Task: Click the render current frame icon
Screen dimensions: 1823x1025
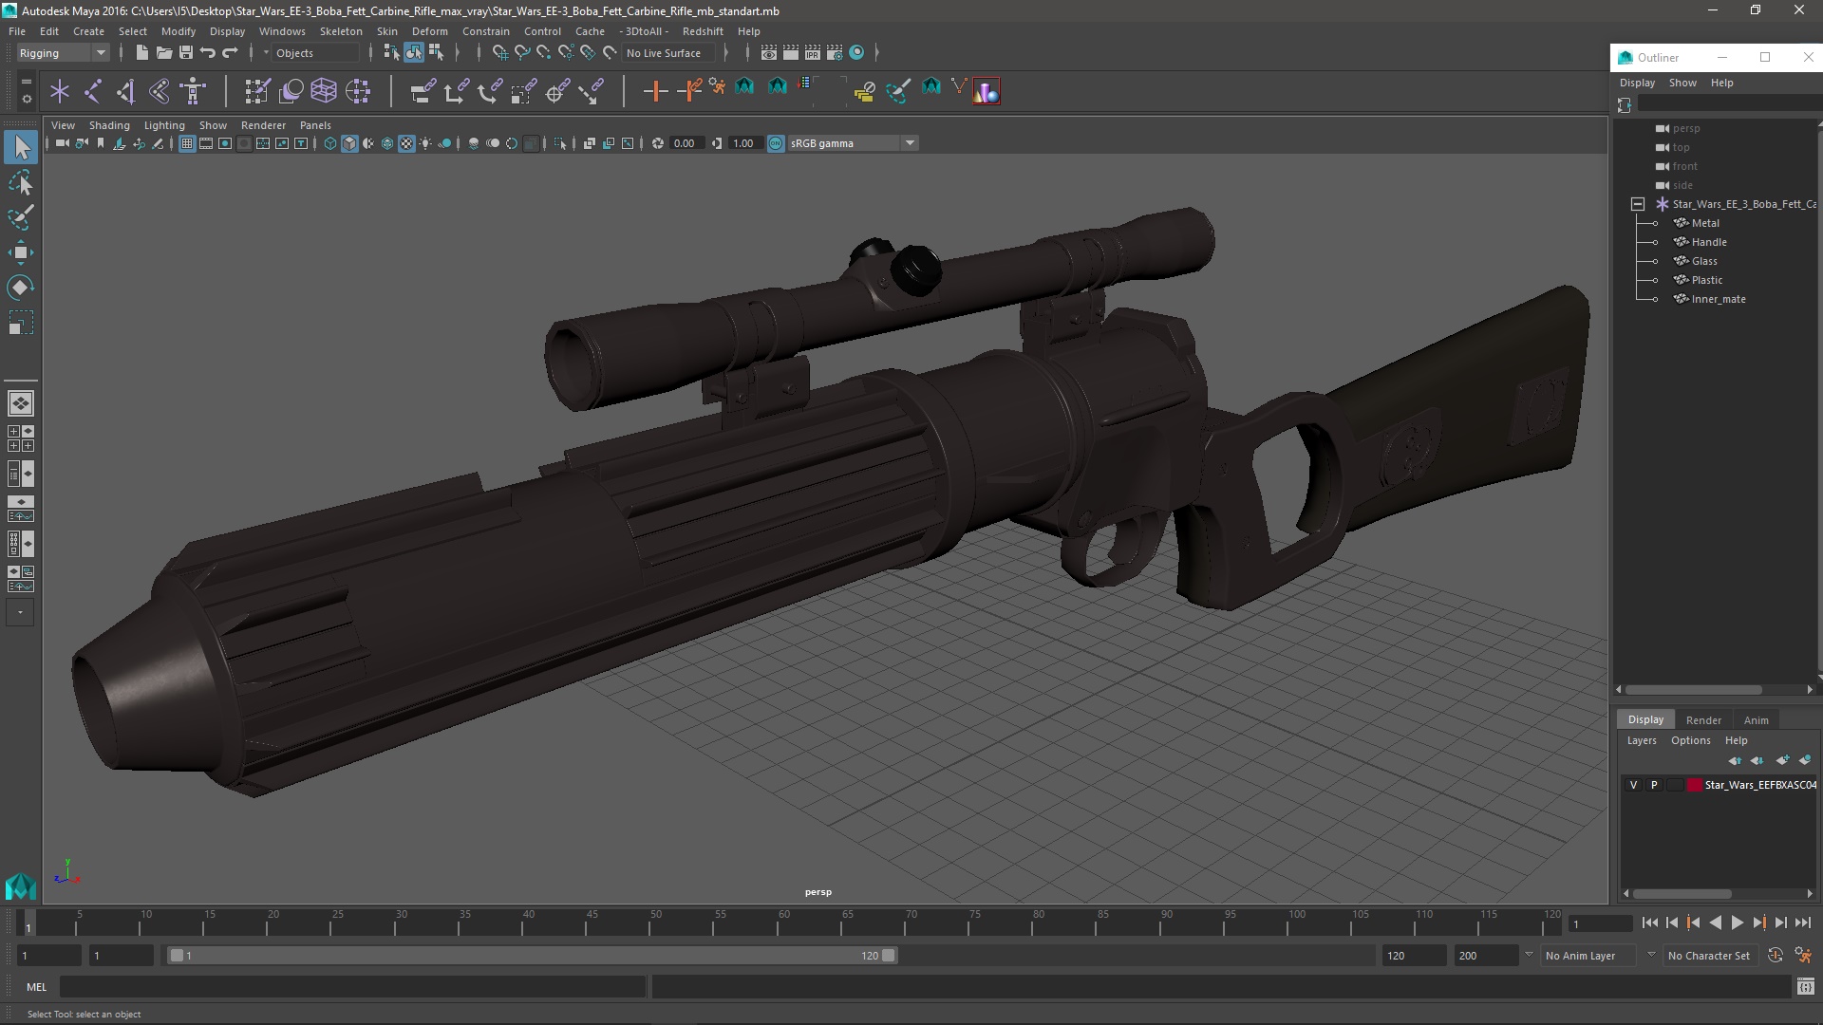Action: 790,53
